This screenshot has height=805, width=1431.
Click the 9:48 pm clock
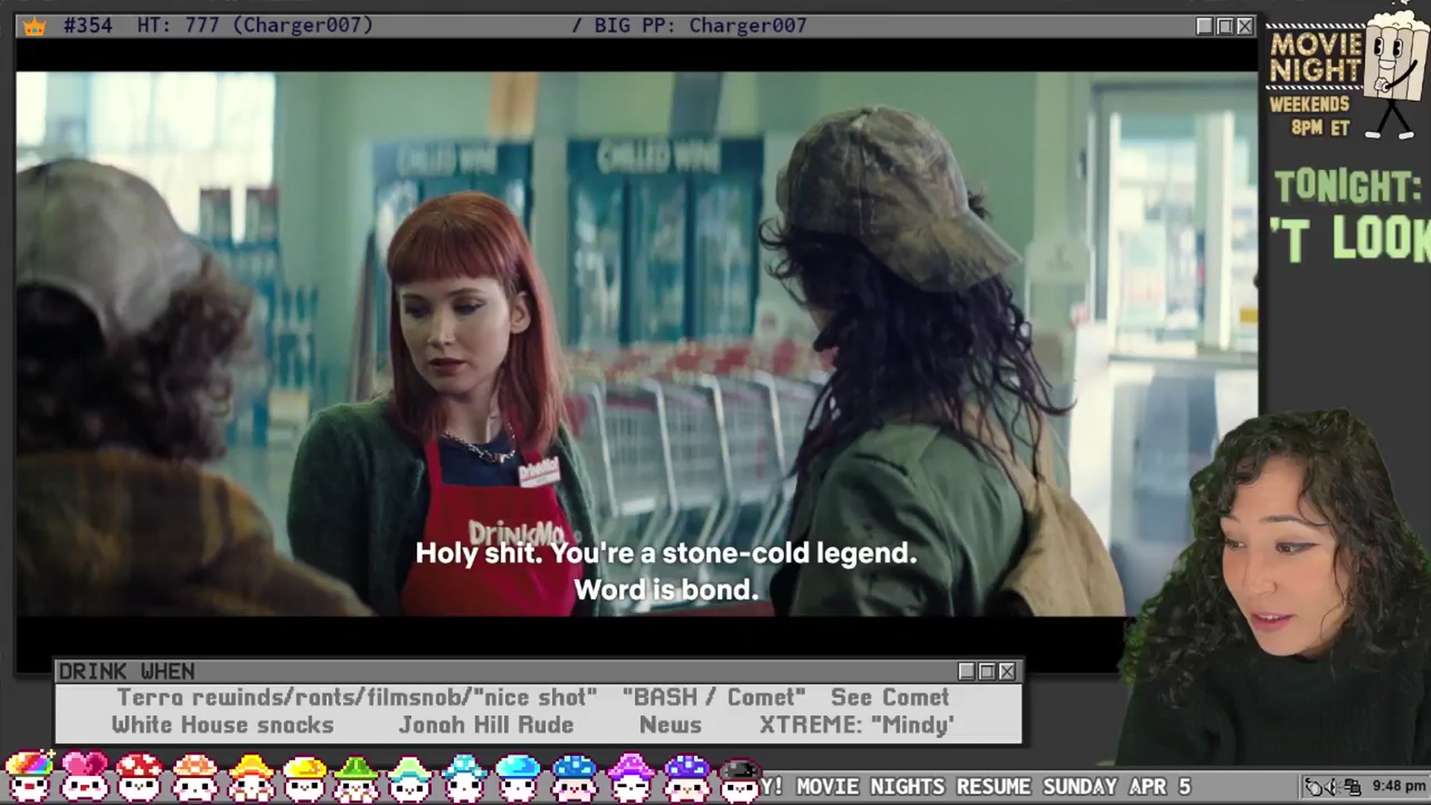(x=1399, y=786)
